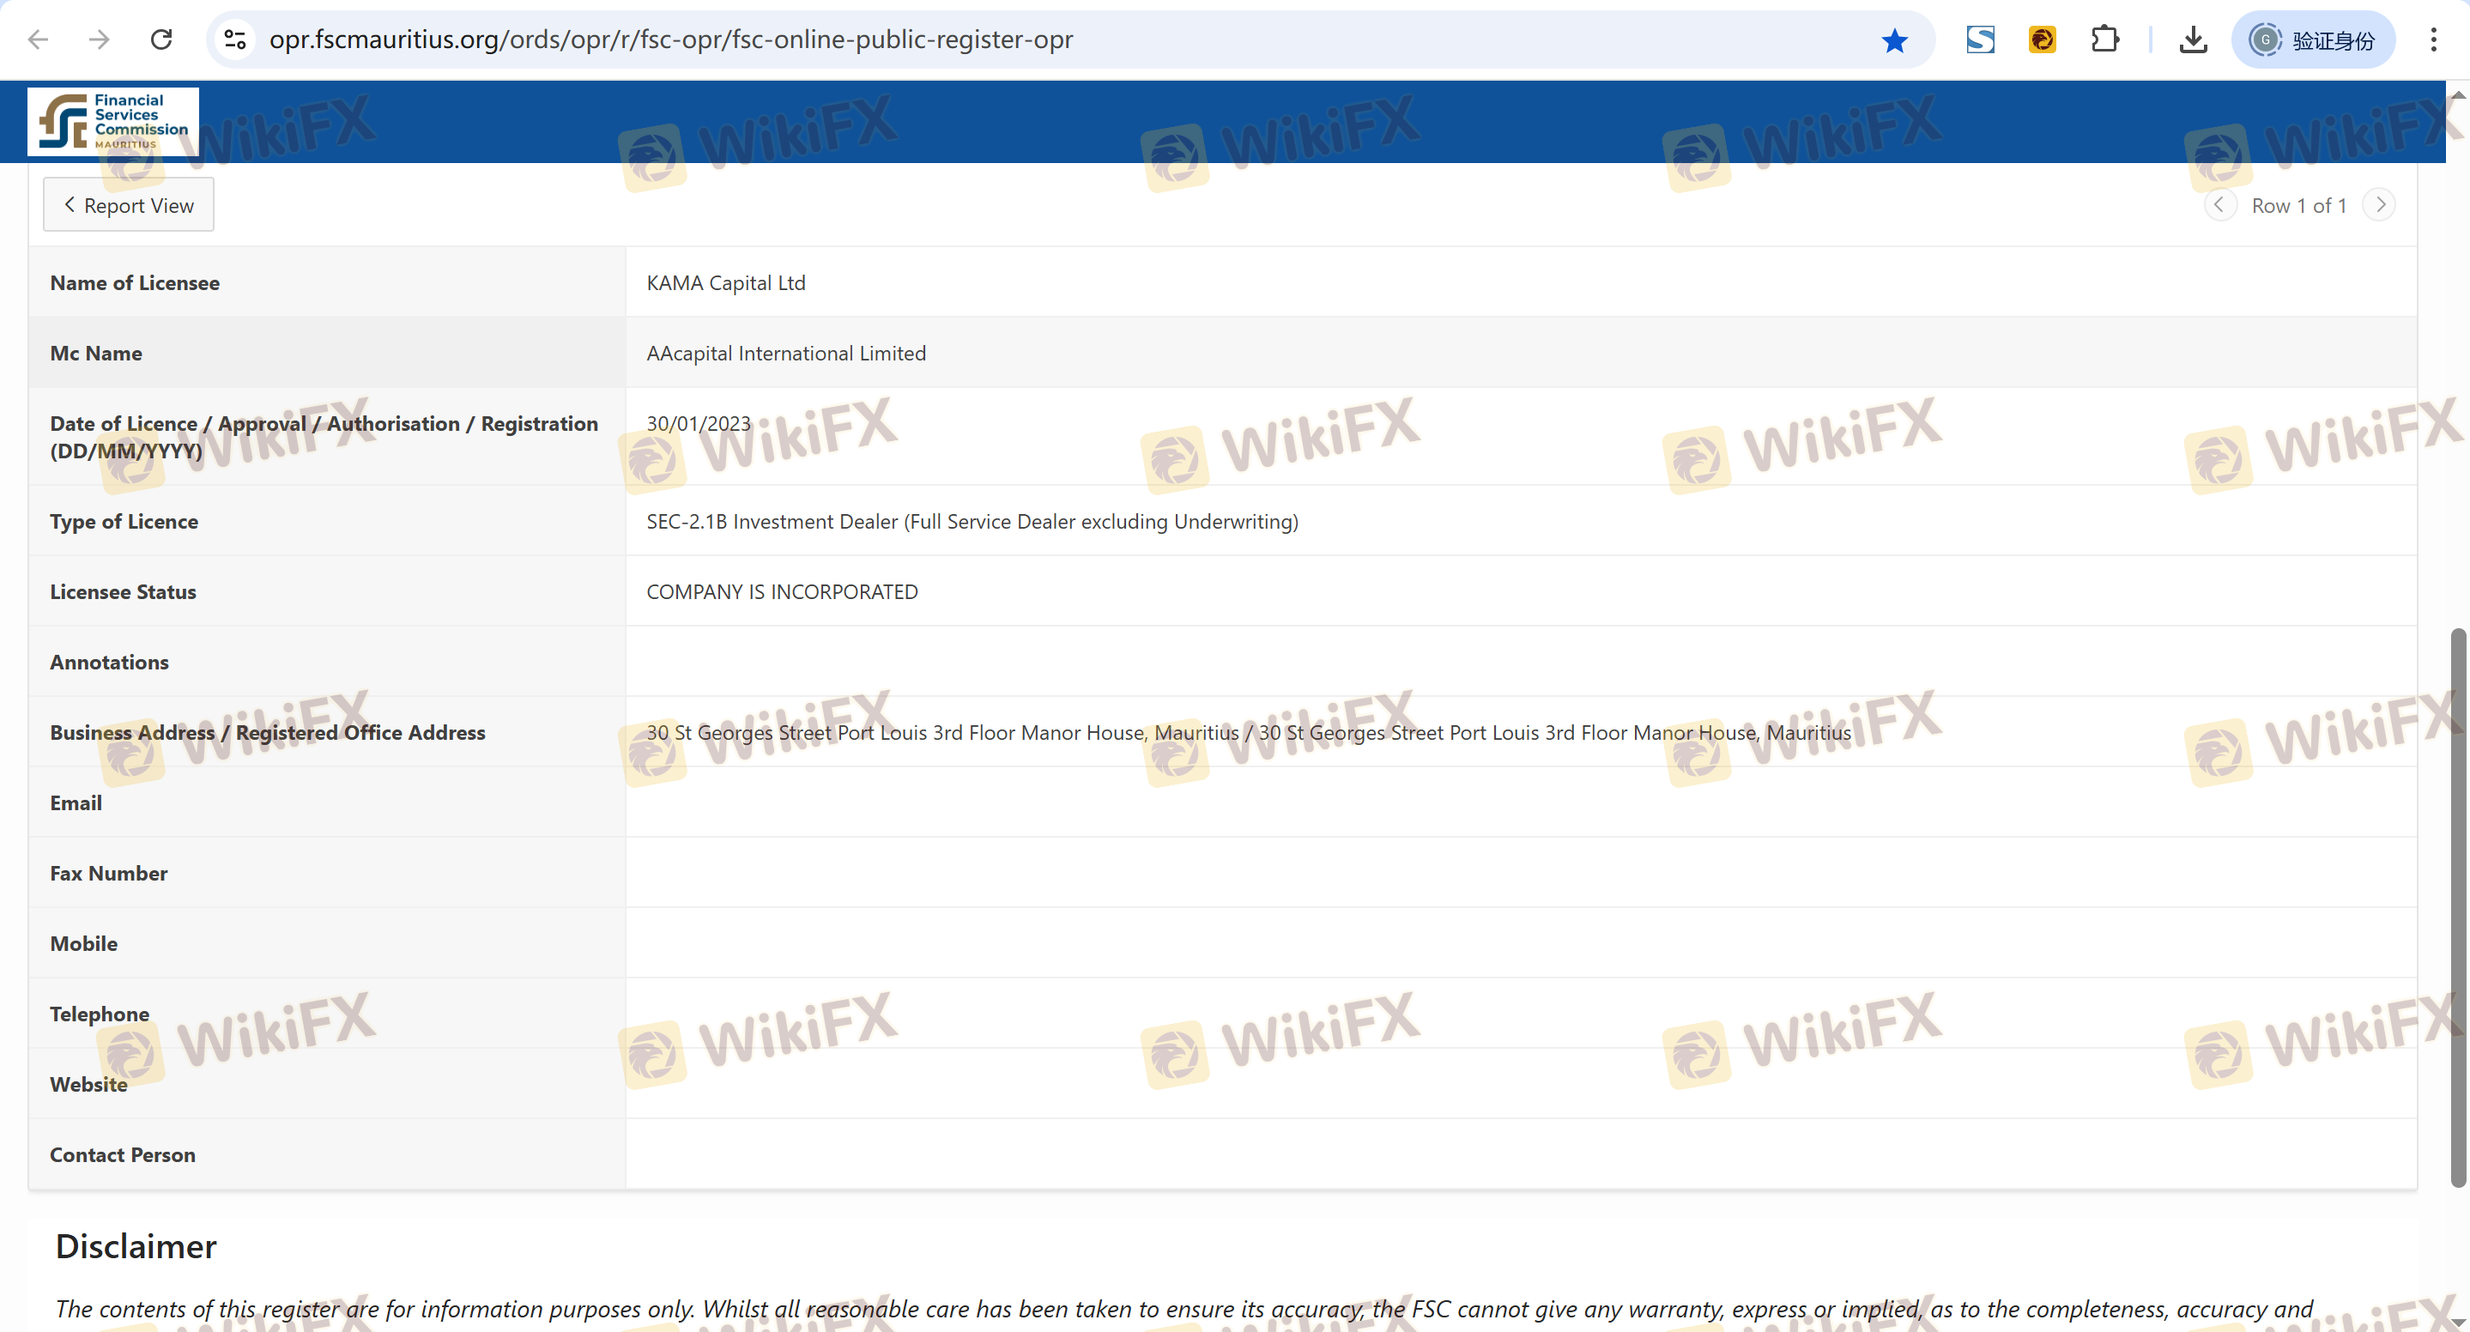Click the Type of Licence label
The height and width of the screenshot is (1332, 2470).
pyautogui.click(x=124, y=522)
